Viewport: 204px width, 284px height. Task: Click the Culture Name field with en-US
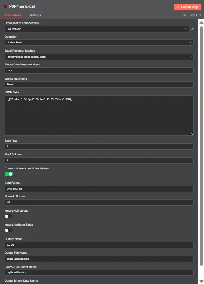[x=99, y=245]
